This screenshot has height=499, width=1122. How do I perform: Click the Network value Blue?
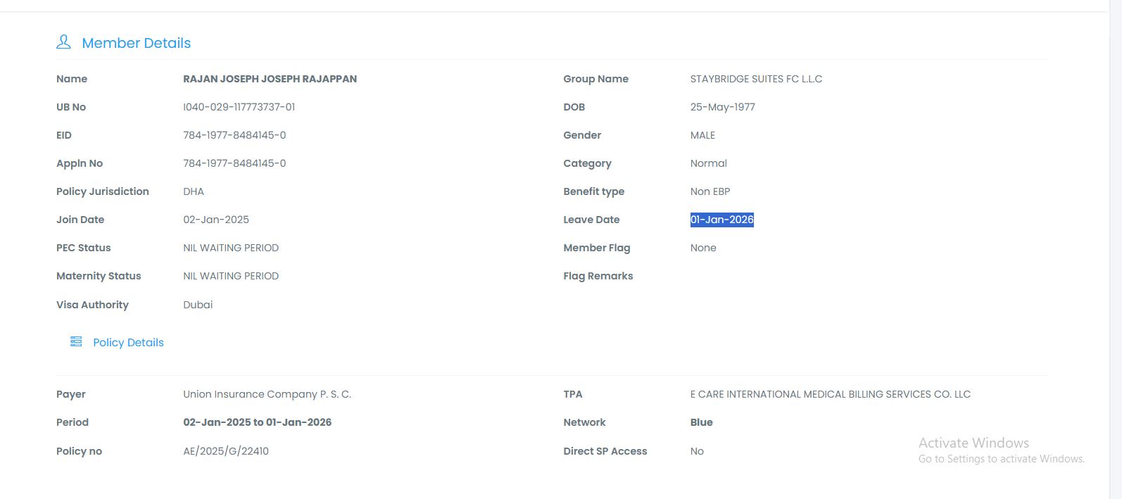click(701, 422)
